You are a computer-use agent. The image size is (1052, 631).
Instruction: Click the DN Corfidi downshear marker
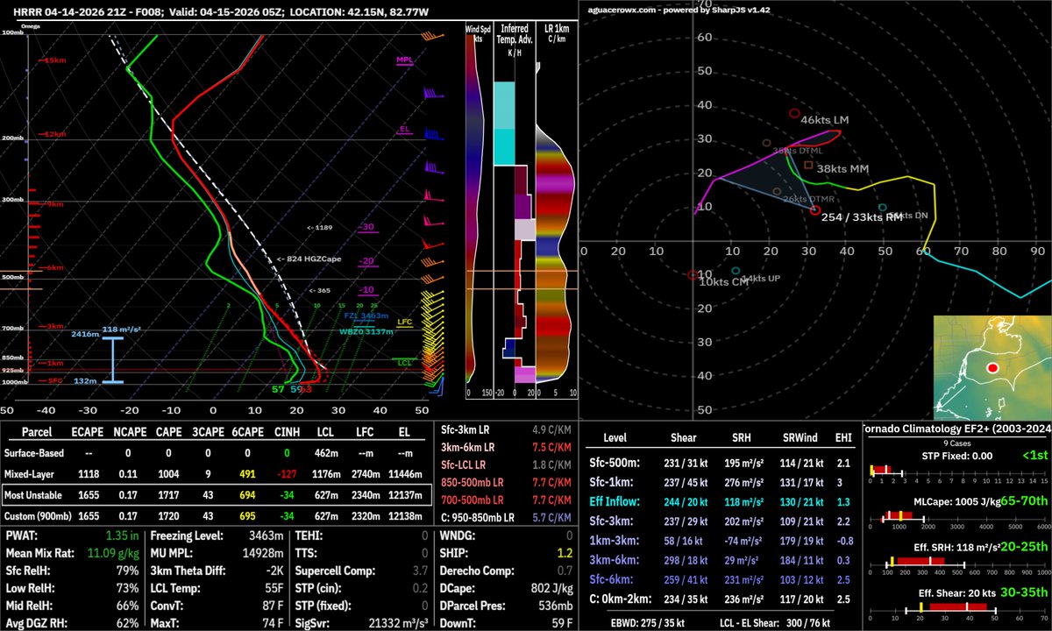(882, 209)
